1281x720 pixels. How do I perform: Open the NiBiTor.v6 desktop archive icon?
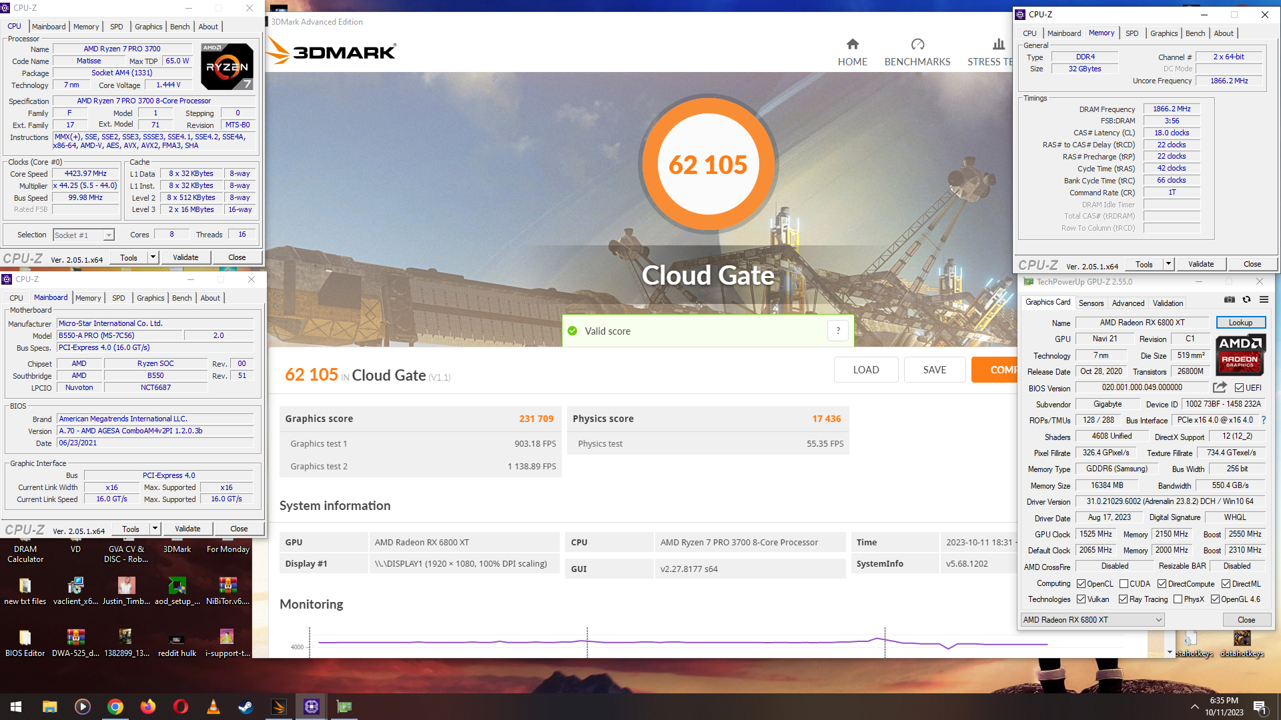coord(228,591)
